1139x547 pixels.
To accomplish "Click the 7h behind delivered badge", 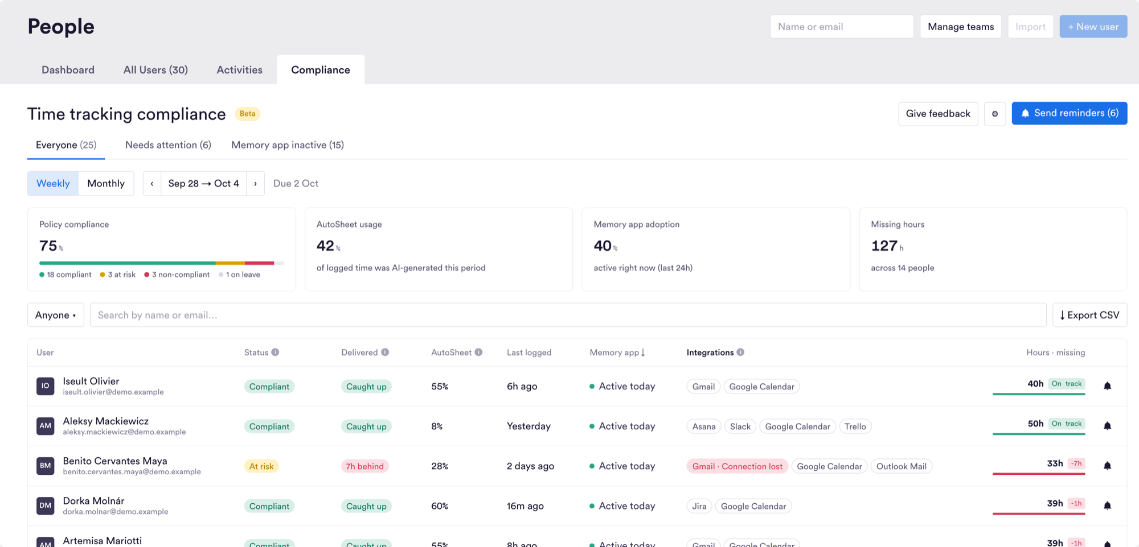I will (365, 466).
